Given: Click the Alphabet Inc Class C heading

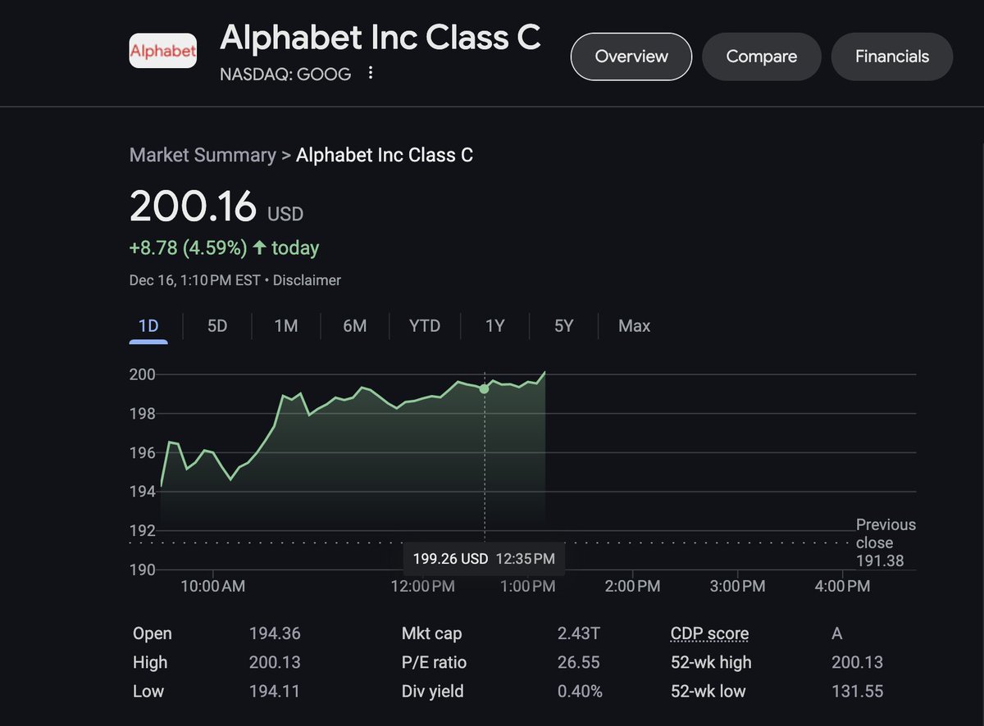Looking at the screenshot, I should click(380, 37).
